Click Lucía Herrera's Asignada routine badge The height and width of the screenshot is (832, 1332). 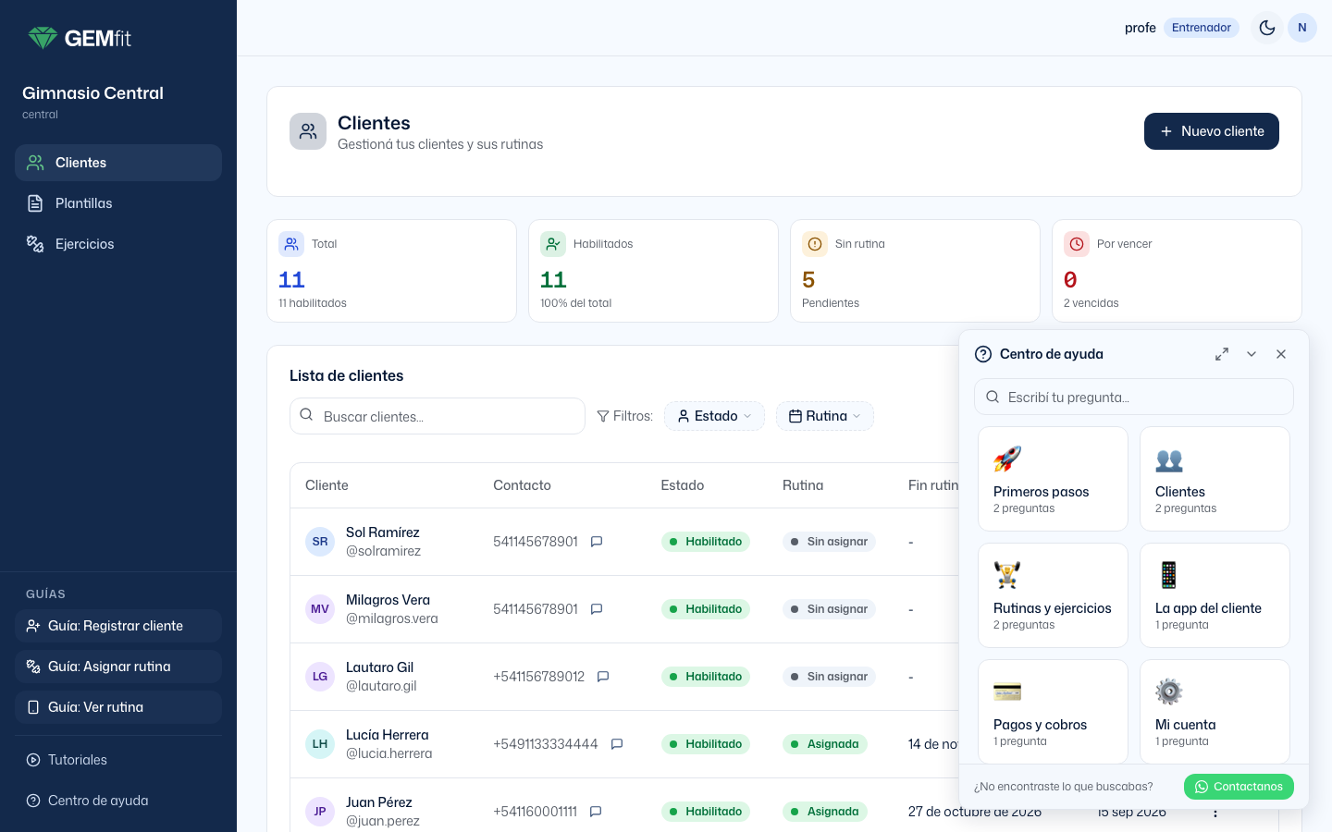tap(824, 744)
